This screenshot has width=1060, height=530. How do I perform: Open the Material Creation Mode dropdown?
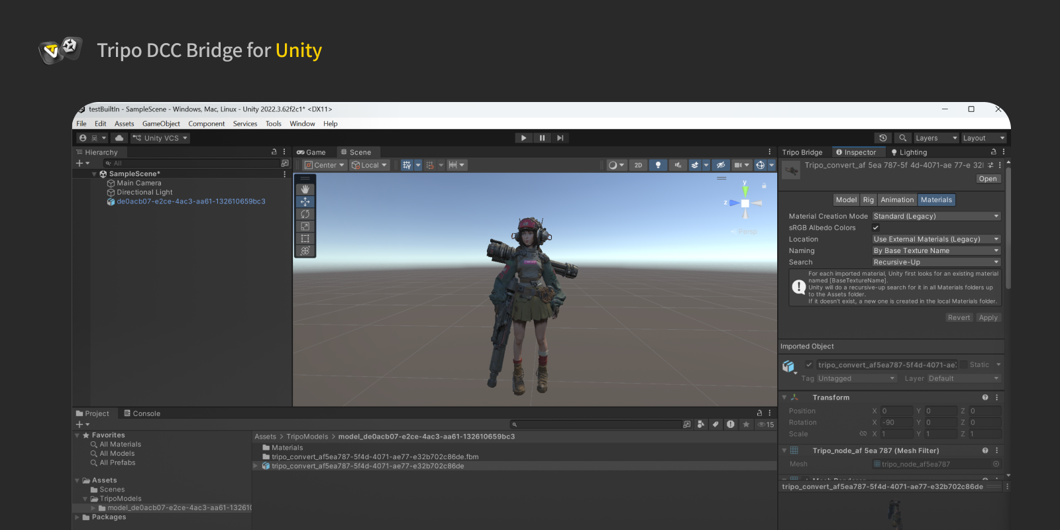click(935, 217)
